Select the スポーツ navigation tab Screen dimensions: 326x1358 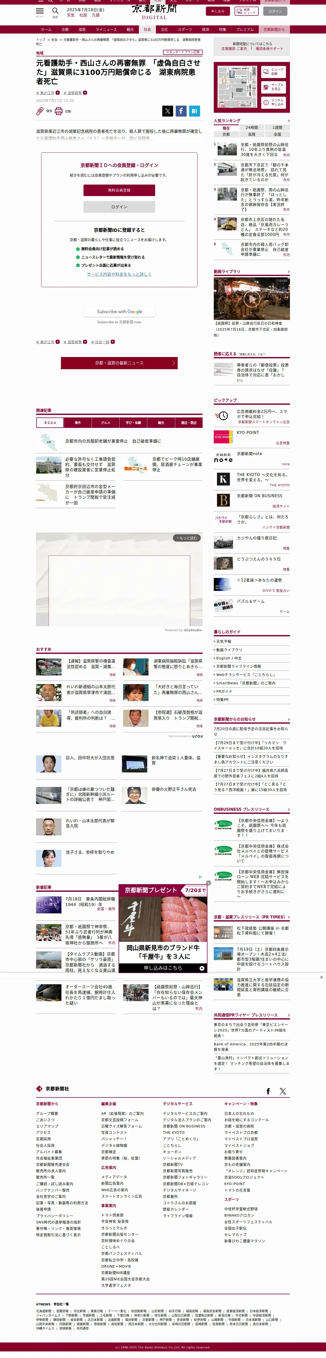(x=185, y=29)
